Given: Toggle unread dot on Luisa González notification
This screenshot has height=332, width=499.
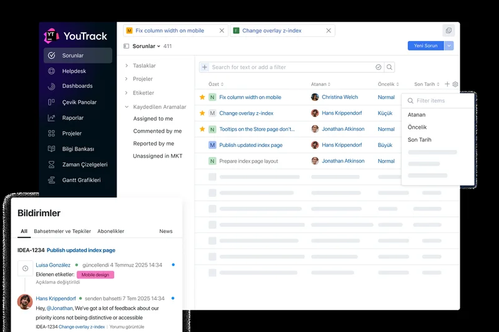Looking at the screenshot, I should (x=173, y=265).
